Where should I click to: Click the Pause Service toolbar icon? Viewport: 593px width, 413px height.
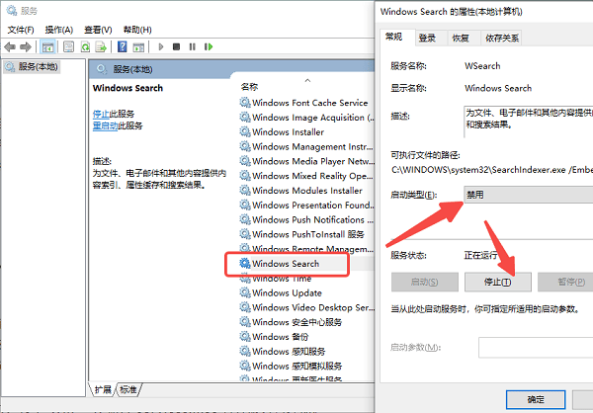[193, 46]
